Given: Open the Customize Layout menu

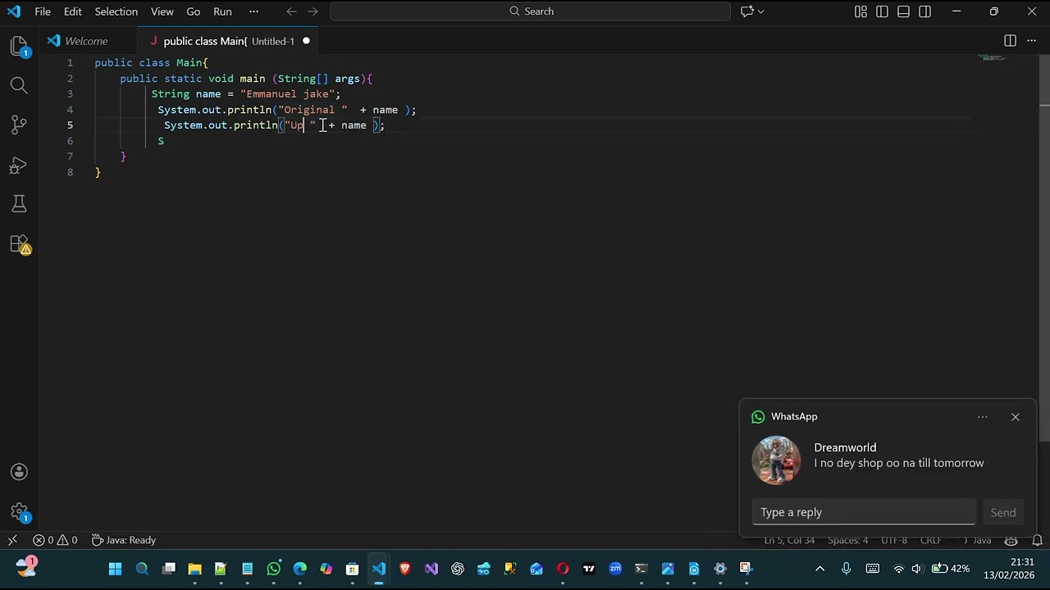Looking at the screenshot, I should 861,11.
